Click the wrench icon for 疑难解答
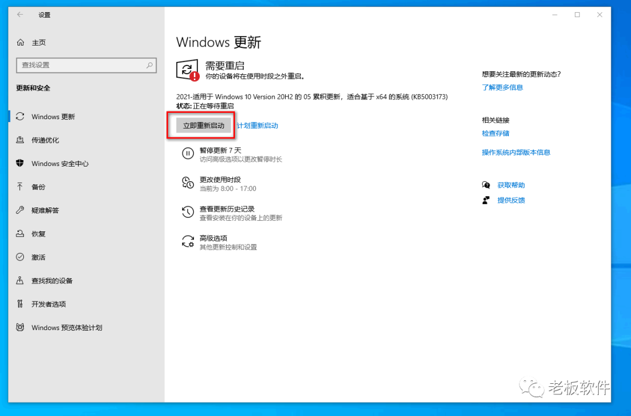 [x=20, y=210]
